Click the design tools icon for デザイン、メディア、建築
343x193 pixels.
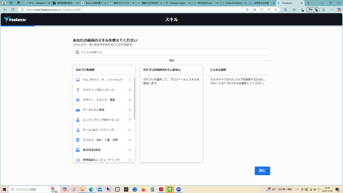(x=78, y=100)
